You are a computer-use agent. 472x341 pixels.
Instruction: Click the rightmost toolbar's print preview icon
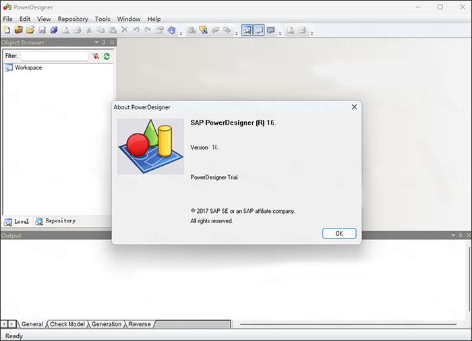(291, 30)
